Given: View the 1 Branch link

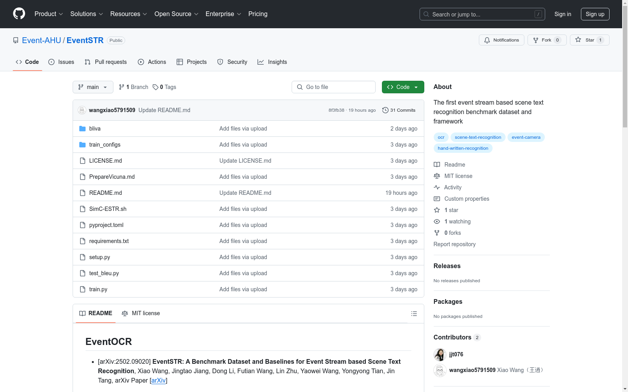Looking at the screenshot, I should [133, 87].
